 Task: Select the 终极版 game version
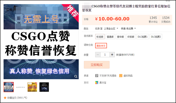coord(131,37)
